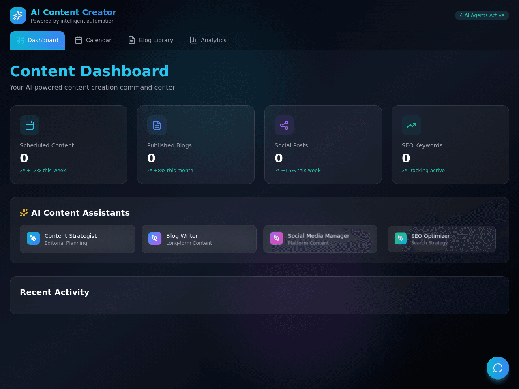519x389 pixels.
Task: Click the SEO Optimizer green icon
Action: point(401,238)
